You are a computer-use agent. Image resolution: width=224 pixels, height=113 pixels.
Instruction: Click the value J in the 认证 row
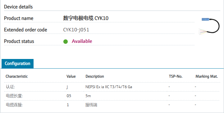[67, 87]
